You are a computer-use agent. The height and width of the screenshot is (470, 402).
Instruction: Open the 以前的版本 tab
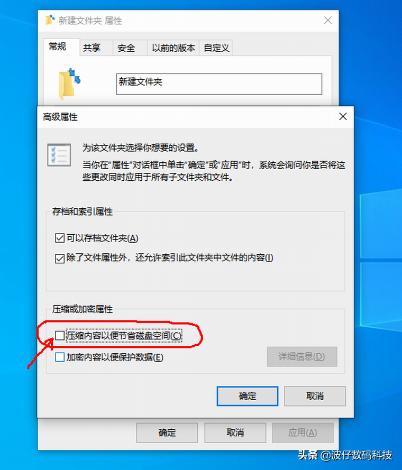173,48
